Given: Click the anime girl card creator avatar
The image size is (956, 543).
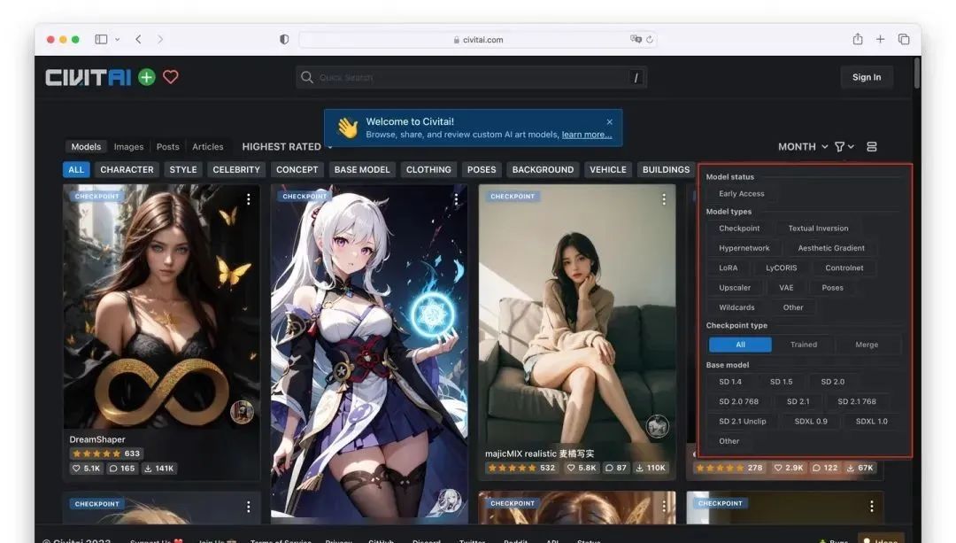Looking at the screenshot, I should click(x=450, y=500).
